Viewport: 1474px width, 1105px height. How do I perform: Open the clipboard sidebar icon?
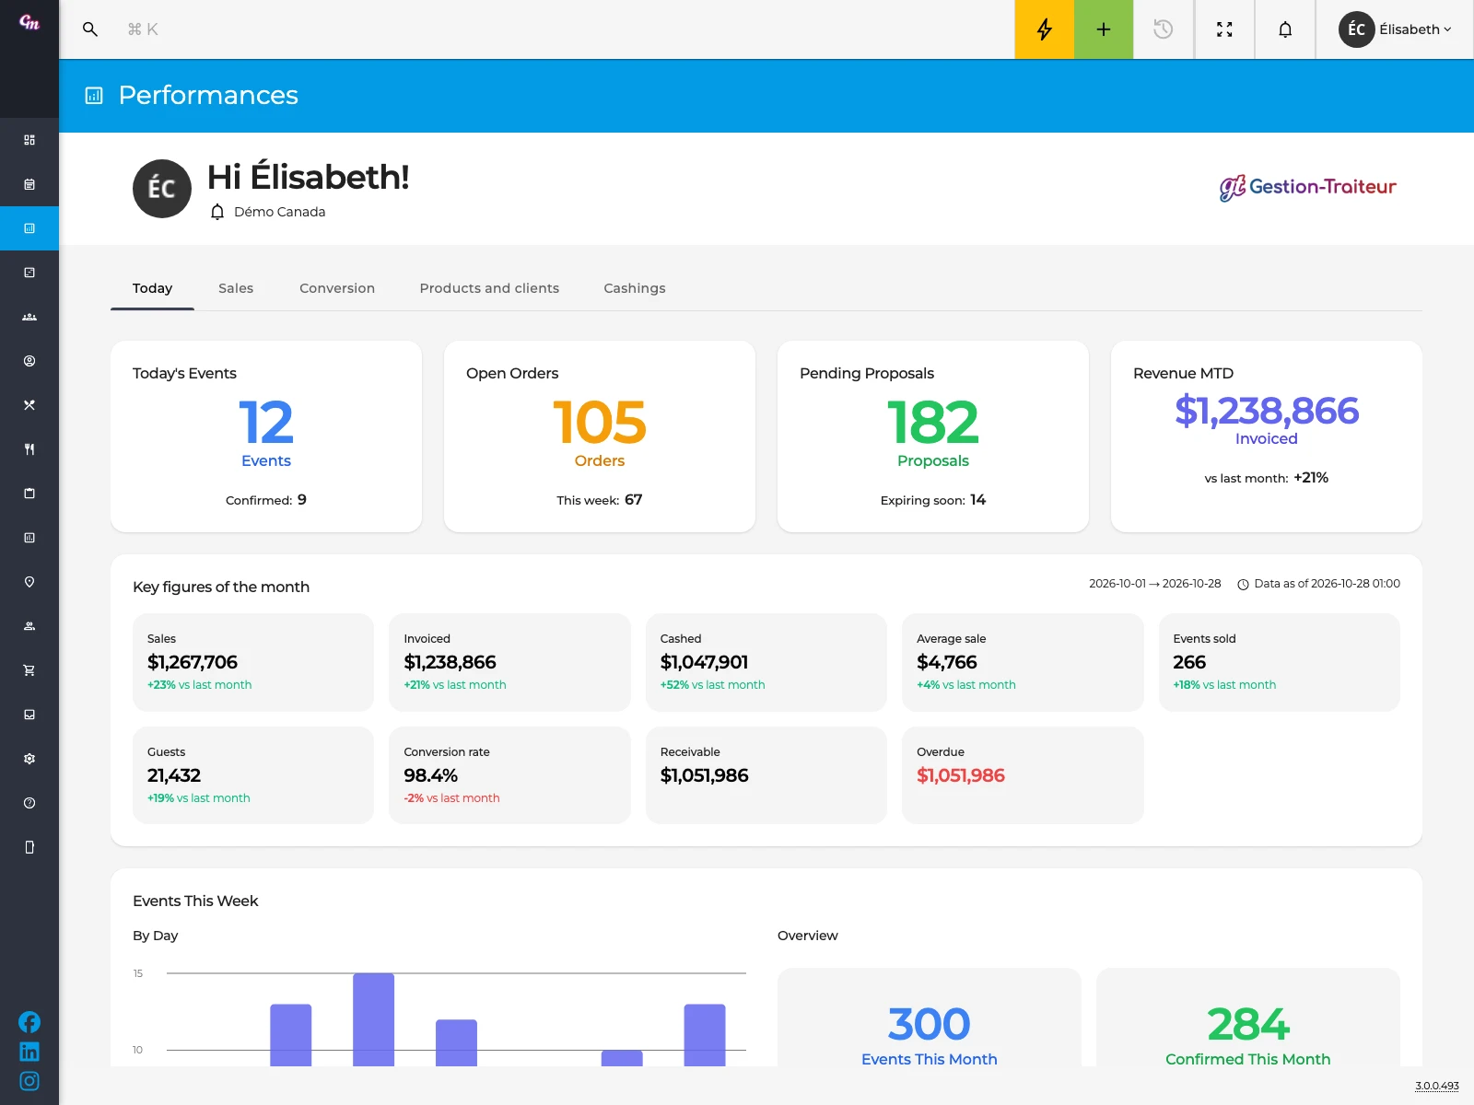pos(29,494)
